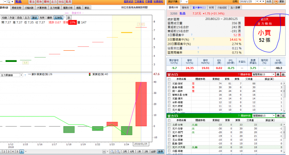This screenshot has width=289, height=155.
Task: Go to chart page 5
Action: coord(17,151)
